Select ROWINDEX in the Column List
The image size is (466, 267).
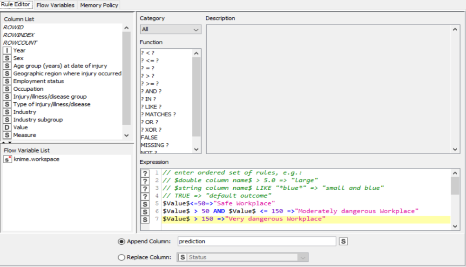click(19, 35)
